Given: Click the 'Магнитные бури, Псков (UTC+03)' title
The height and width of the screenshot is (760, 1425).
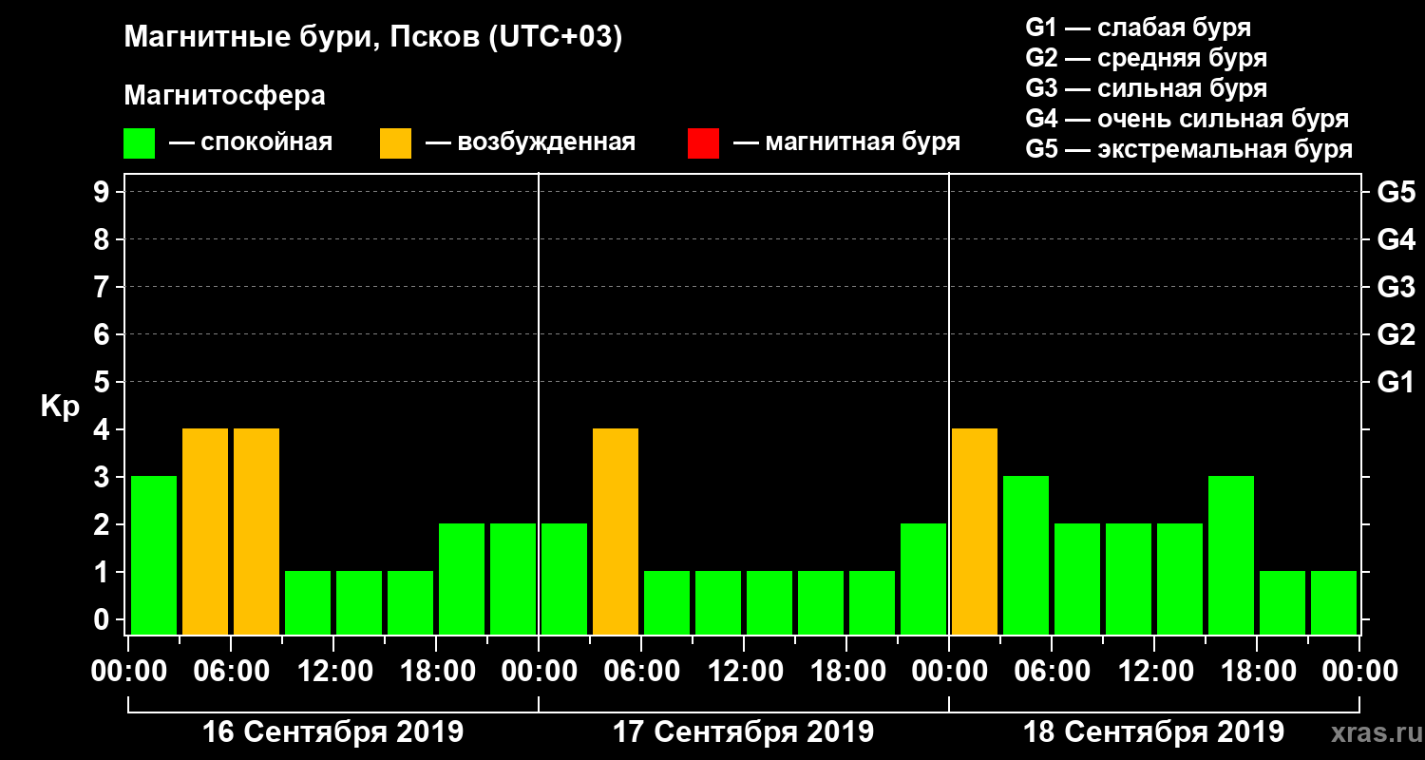Looking at the screenshot, I should pyautogui.click(x=373, y=38).
